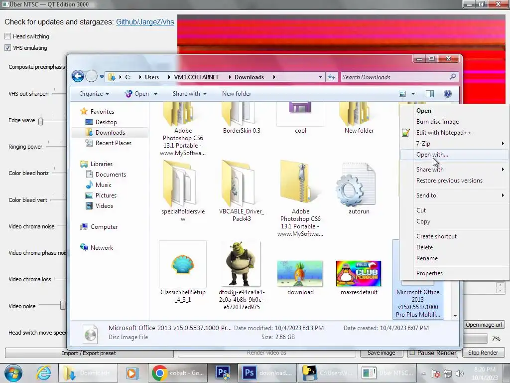Viewport: 510px width, 383px height.
Task: Choose Open with... in context menu
Action: (x=455, y=155)
